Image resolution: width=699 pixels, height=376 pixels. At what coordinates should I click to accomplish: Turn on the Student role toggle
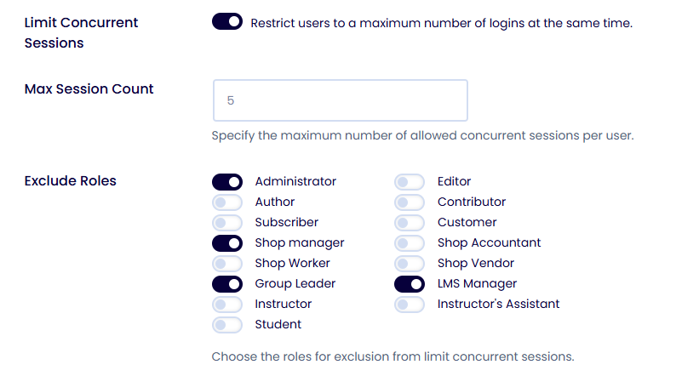227,324
